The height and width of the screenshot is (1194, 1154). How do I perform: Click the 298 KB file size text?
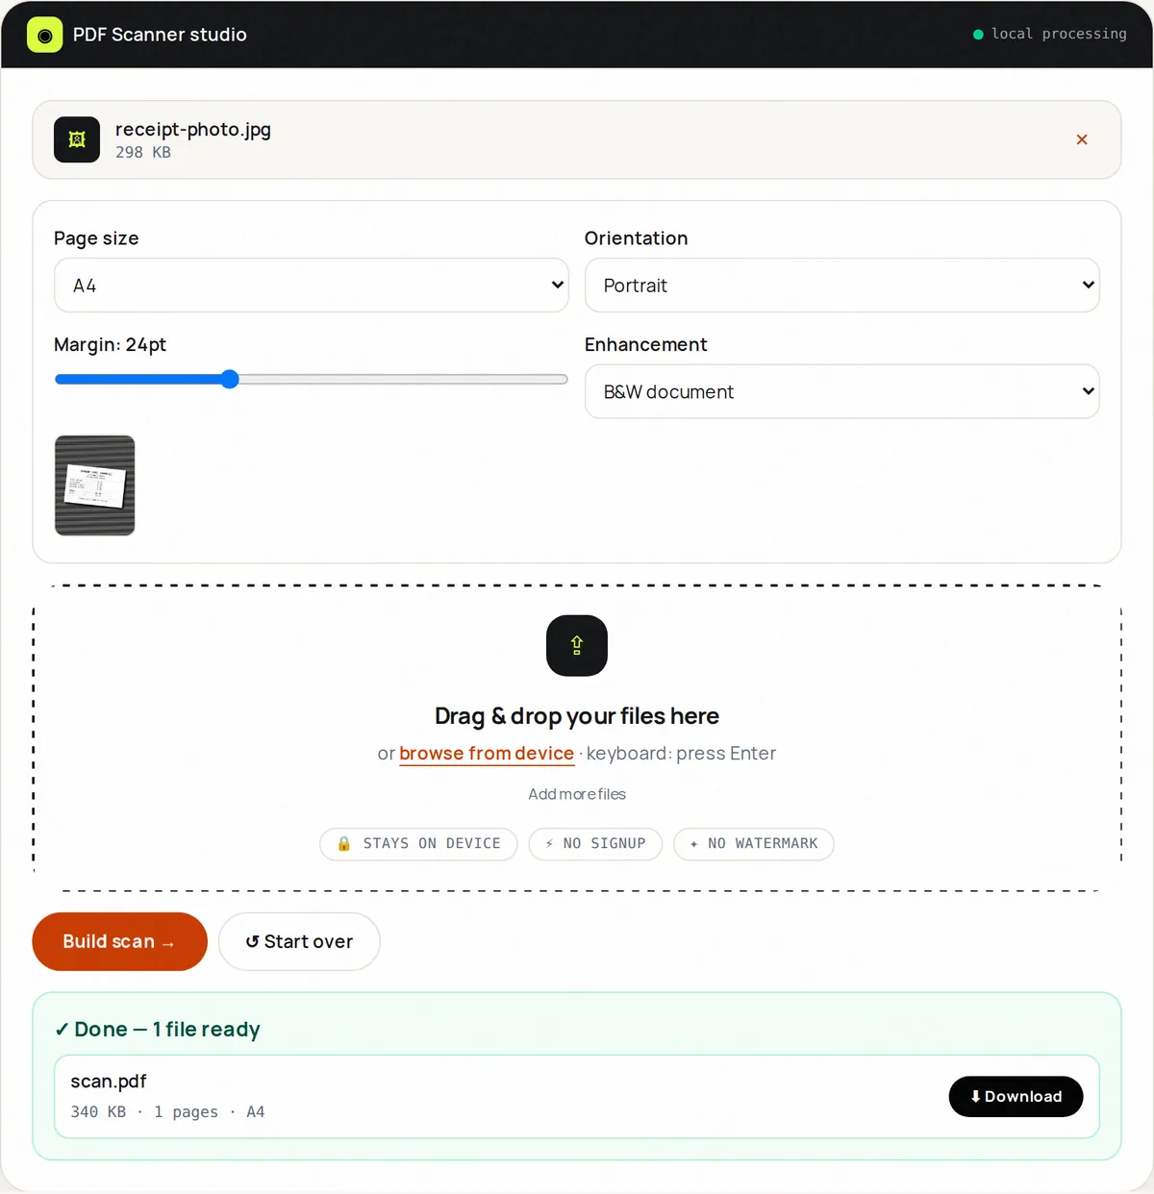[143, 152]
